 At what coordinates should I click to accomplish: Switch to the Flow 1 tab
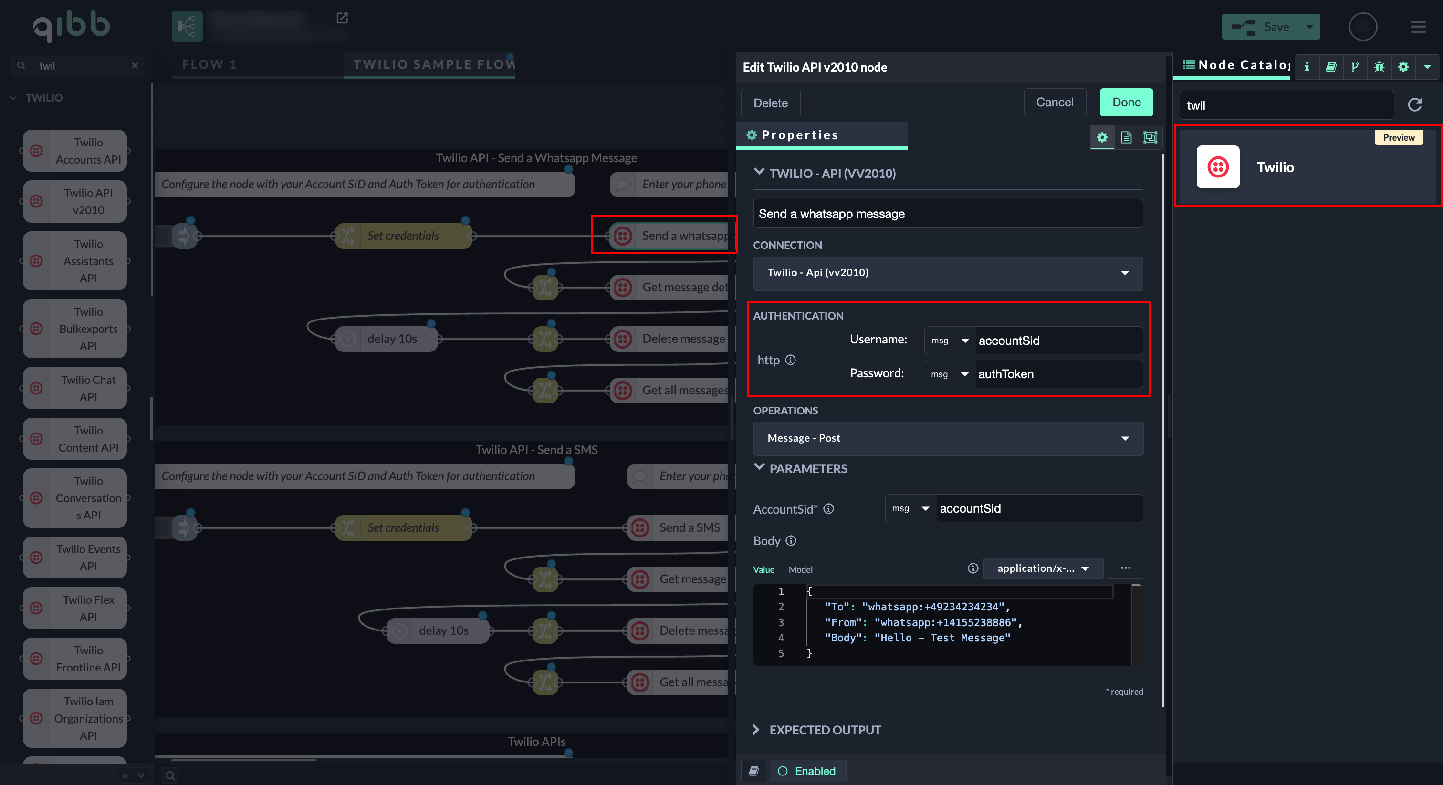point(209,64)
